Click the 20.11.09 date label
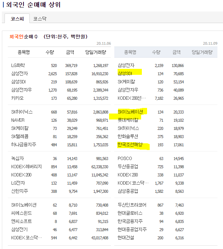Image resolution: width=223 pixels, height=249 pixels. [210, 43]
